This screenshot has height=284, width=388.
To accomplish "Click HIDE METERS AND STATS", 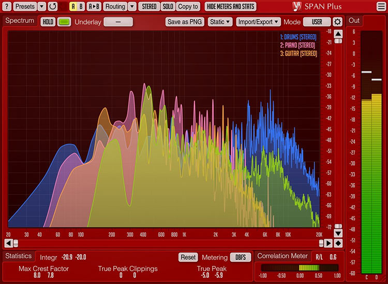I will point(230,6).
